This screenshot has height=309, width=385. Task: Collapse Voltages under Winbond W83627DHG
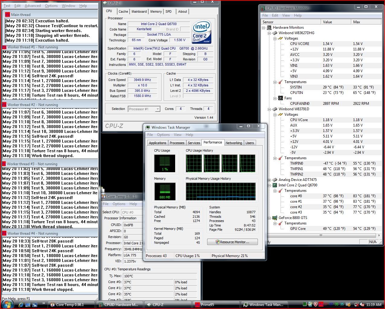[x=275, y=38]
